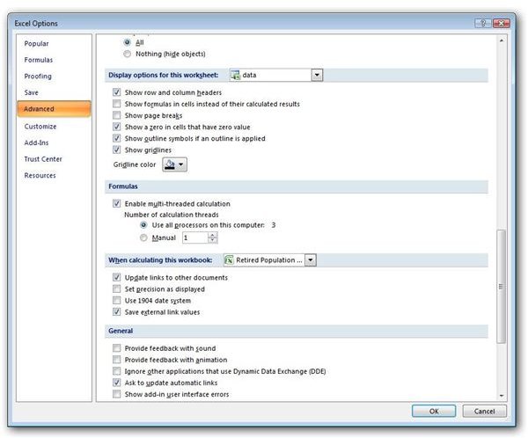
Task: Enable Show formulas in cells checkbox
Action: pyautogui.click(x=116, y=104)
